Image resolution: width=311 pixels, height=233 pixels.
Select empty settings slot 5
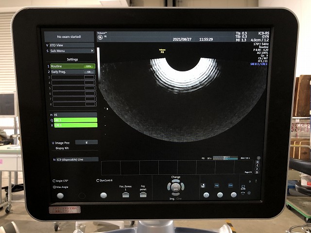coord(74,88)
